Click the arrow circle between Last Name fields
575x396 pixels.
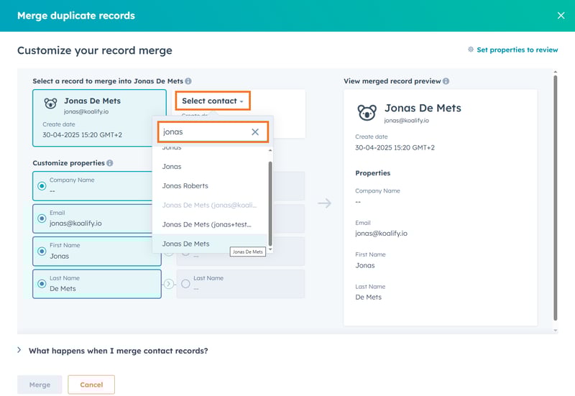pos(169,284)
